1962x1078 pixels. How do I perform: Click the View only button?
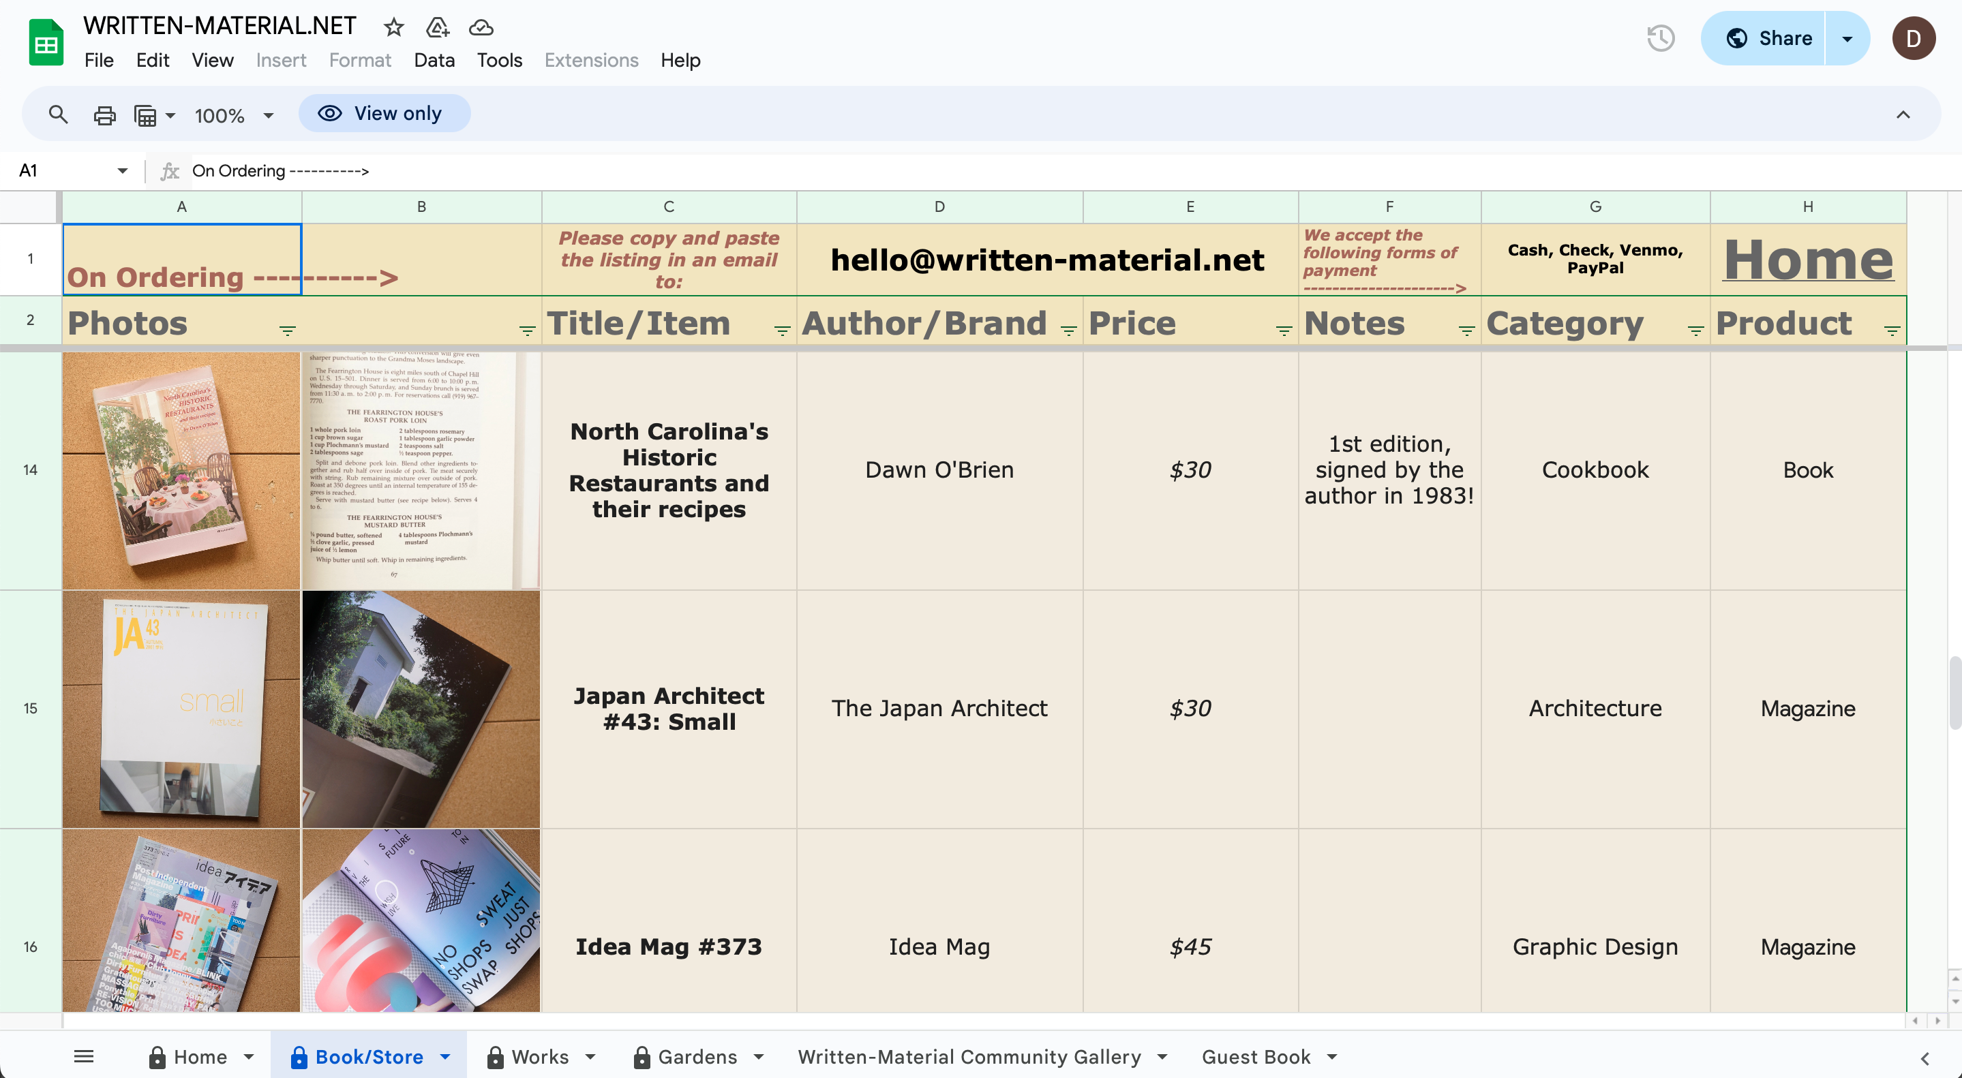coord(384,113)
